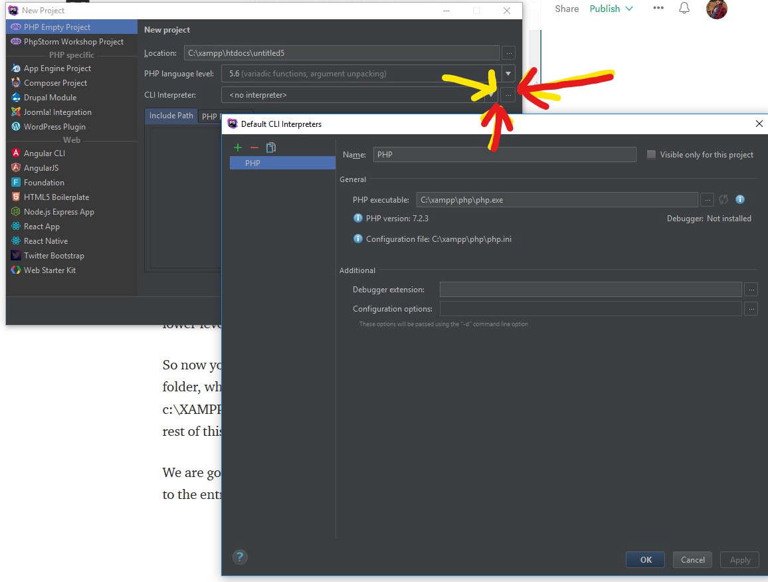Pick React App project type

72,227
